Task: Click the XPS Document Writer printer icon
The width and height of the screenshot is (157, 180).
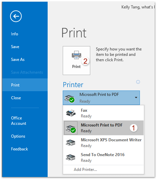Action: point(70,143)
